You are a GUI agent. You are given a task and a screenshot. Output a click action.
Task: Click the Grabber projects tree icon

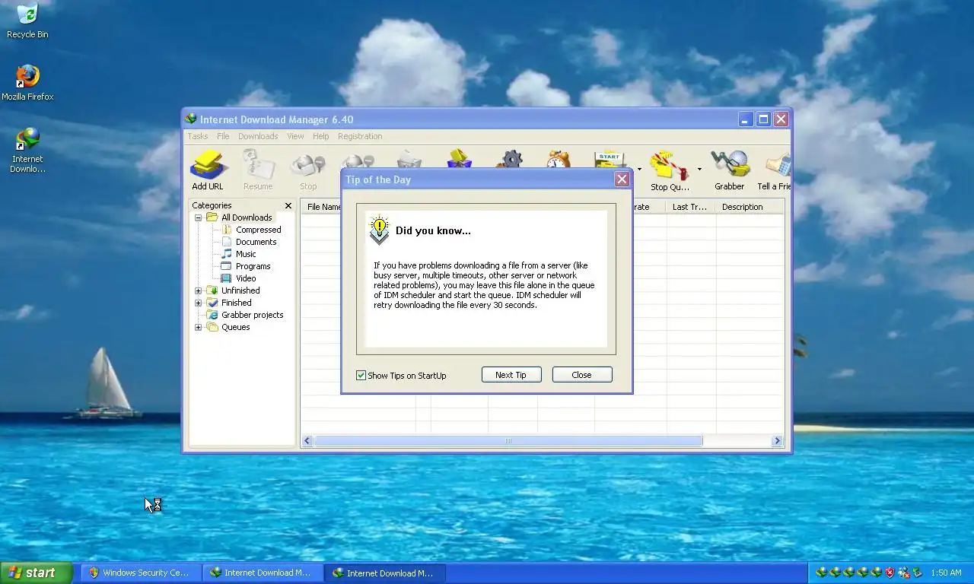point(212,315)
